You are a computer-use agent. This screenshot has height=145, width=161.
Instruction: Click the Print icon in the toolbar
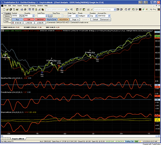(25, 9)
